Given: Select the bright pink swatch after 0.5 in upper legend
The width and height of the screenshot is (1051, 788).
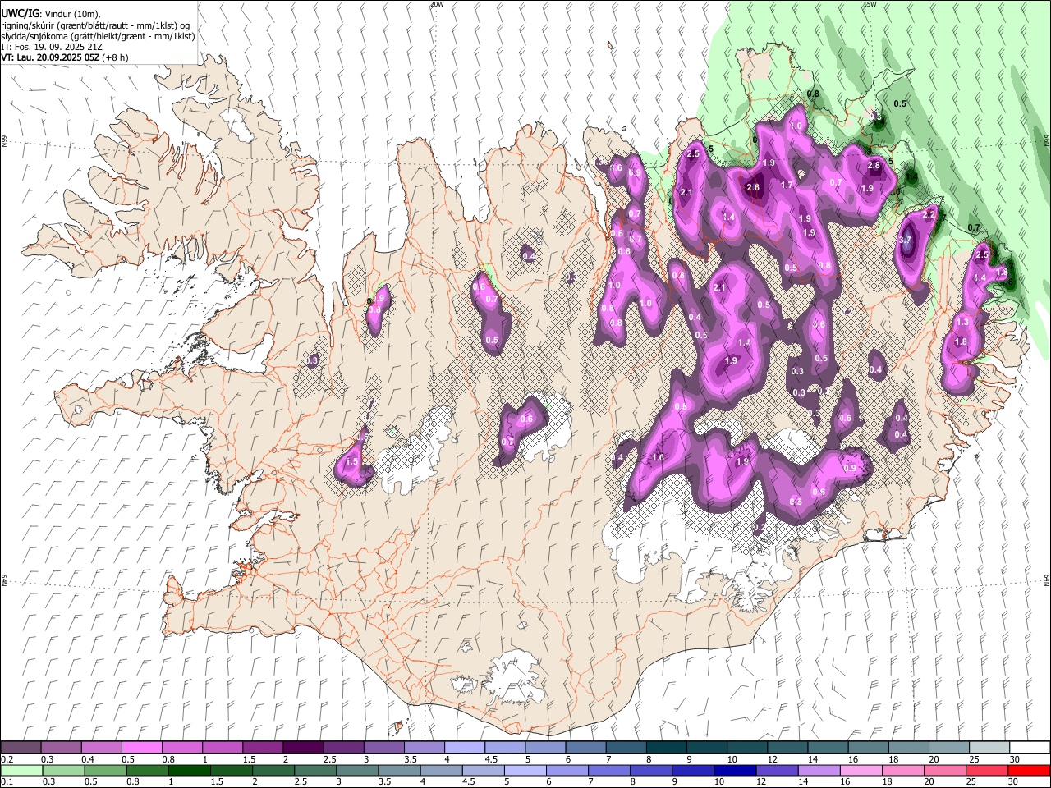Looking at the screenshot, I should point(141,748).
